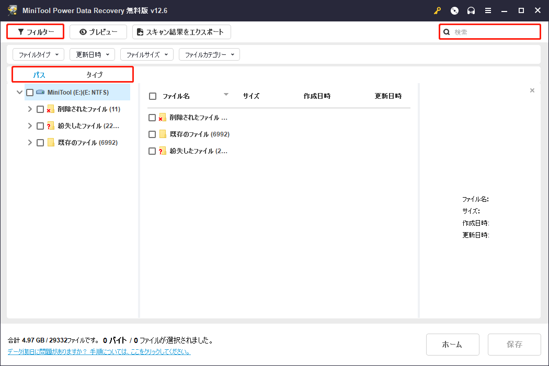
Task: Click the key registration icon
Action: [x=437, y=11]
